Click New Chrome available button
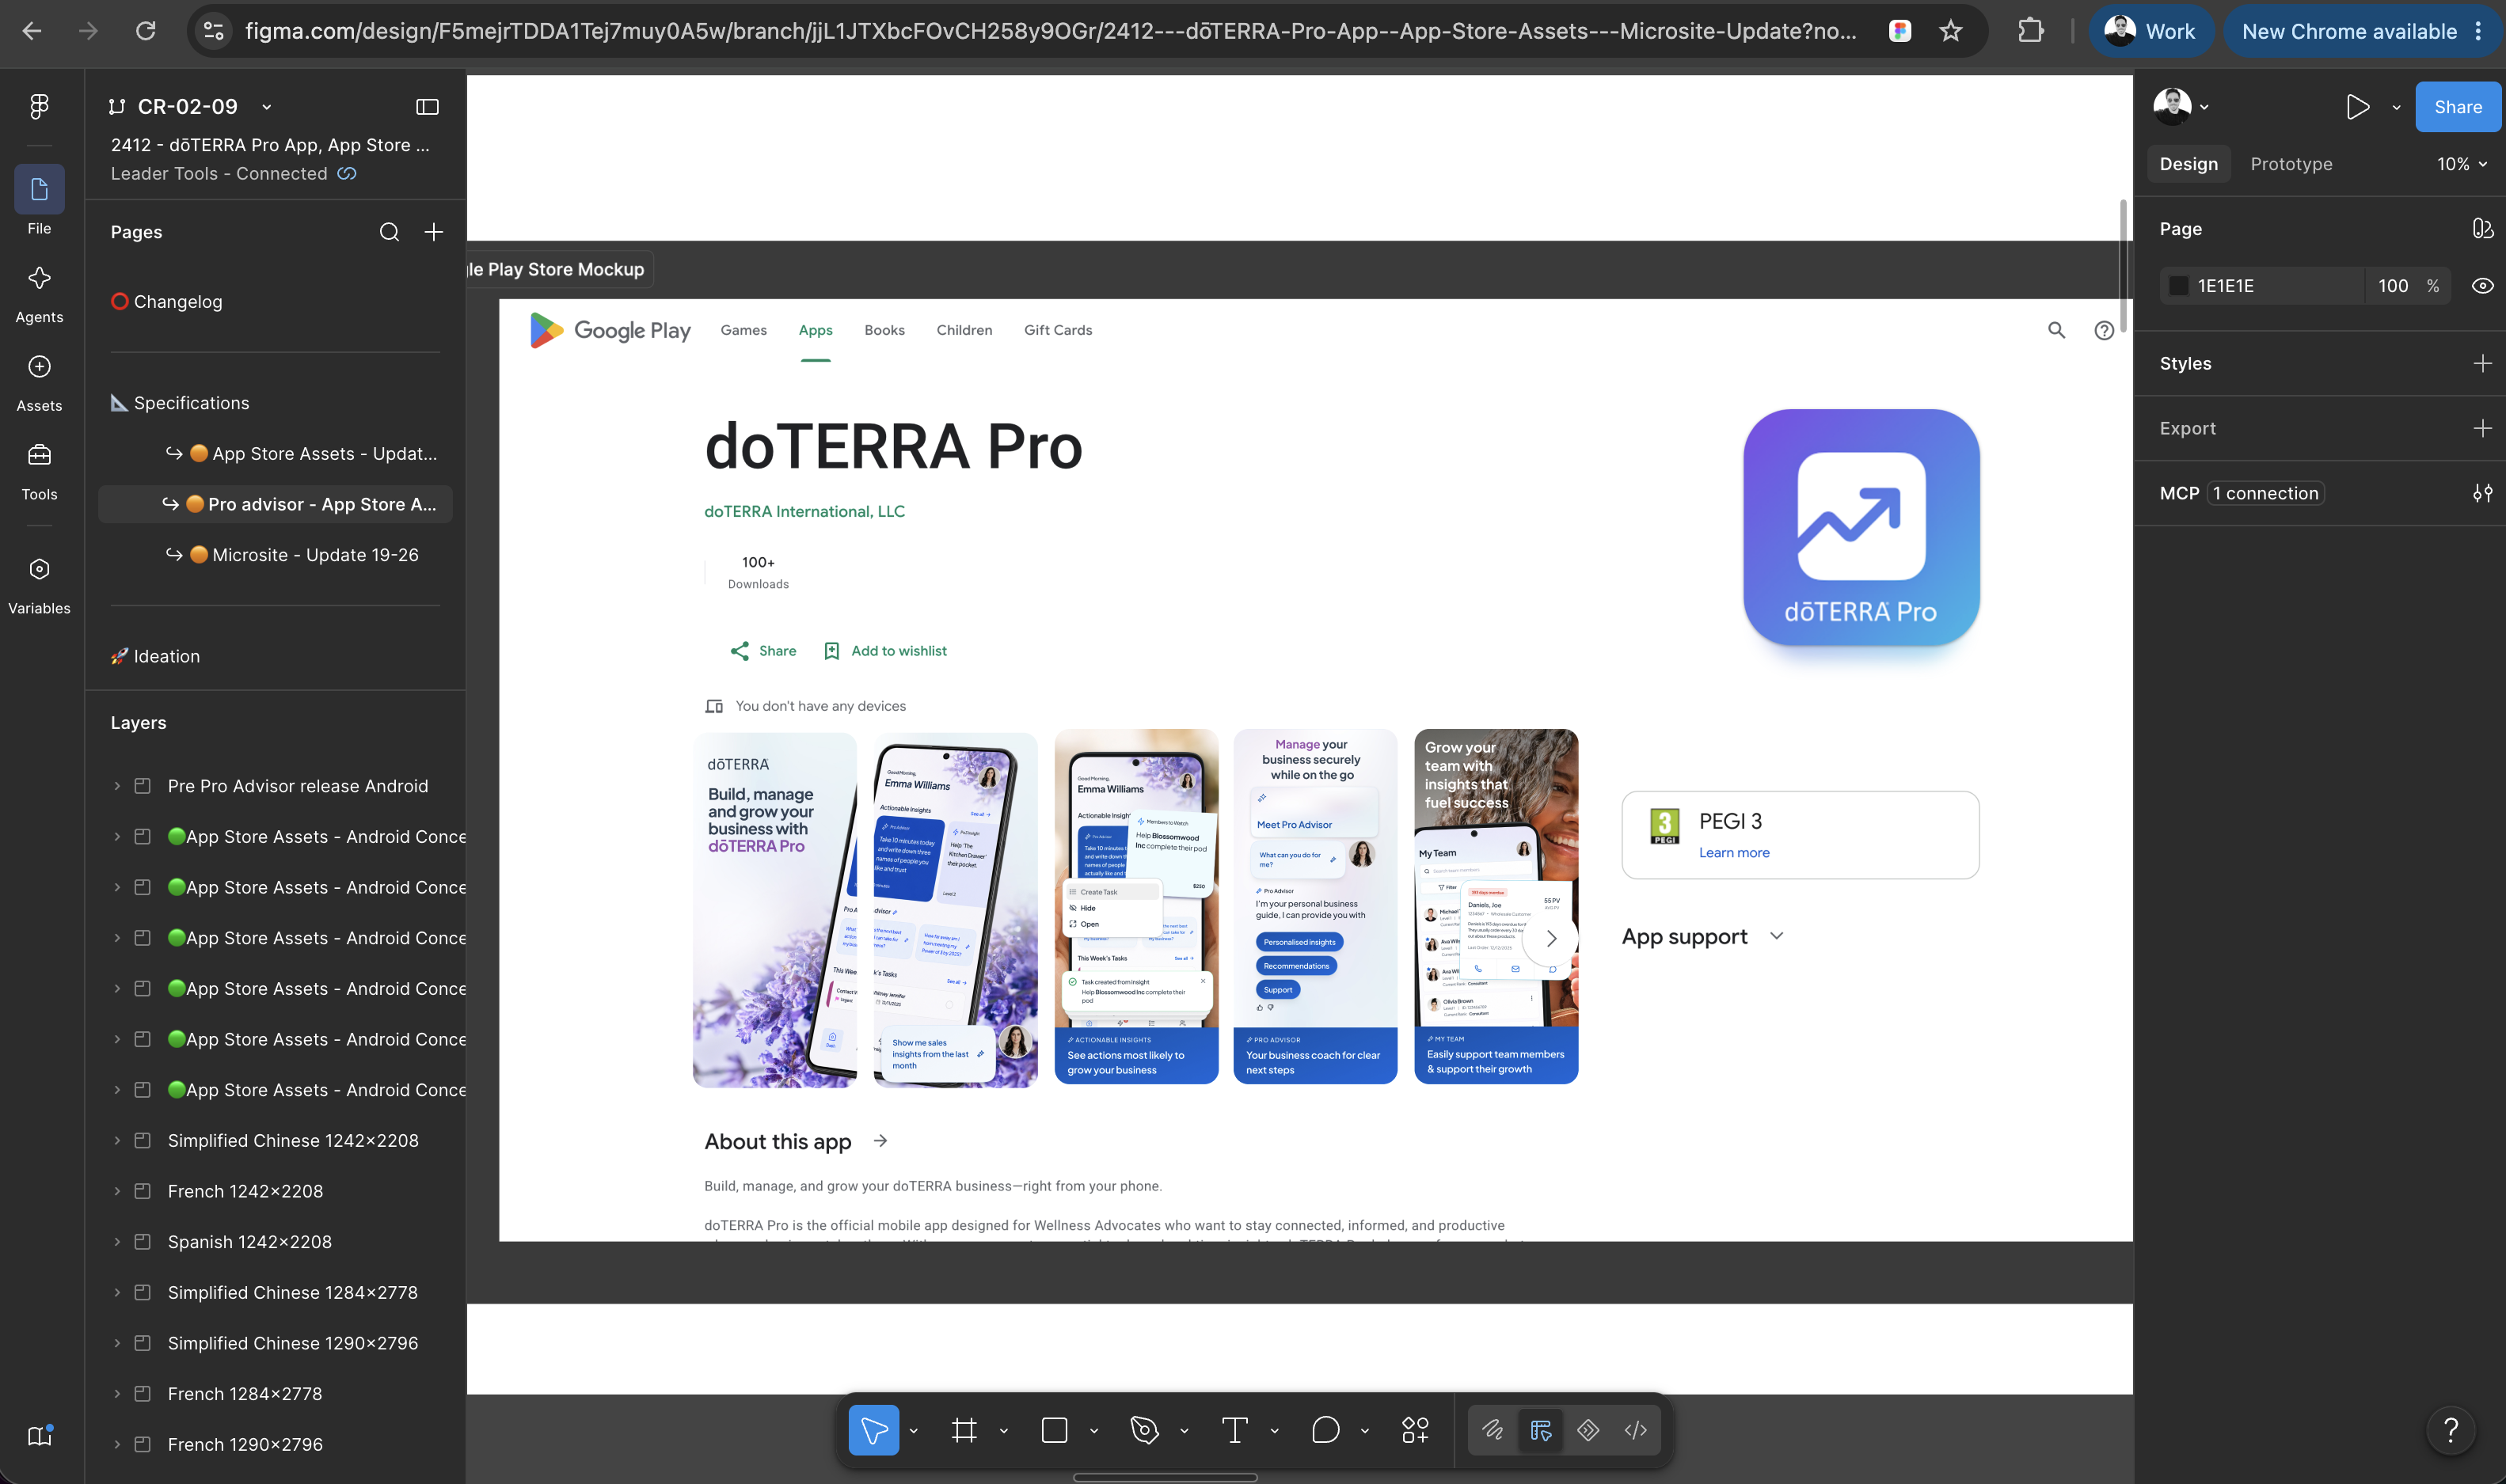This screenshot has width=2506, height=1484. point(2360,31)
